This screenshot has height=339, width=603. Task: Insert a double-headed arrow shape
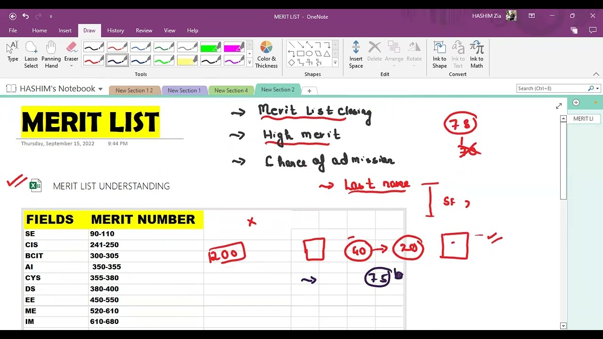tap(309, 45)
